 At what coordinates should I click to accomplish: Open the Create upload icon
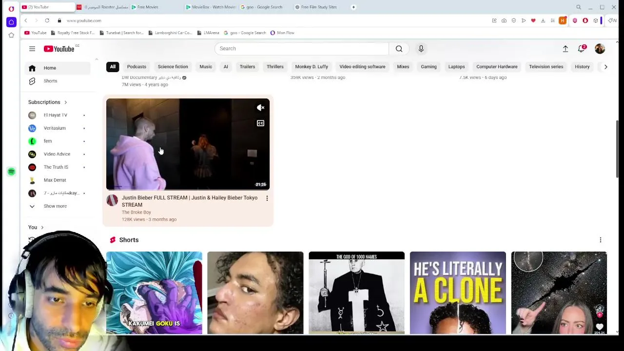pyautogui.click(x=565, y=49)
